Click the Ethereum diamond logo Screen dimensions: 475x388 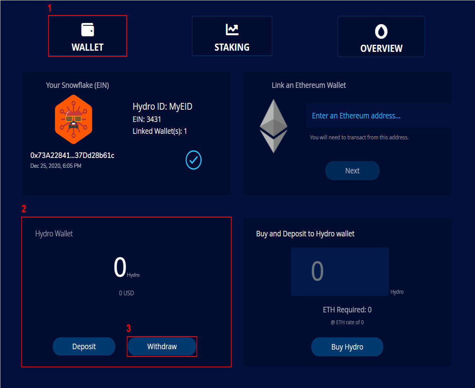click(x=274, y=126)
